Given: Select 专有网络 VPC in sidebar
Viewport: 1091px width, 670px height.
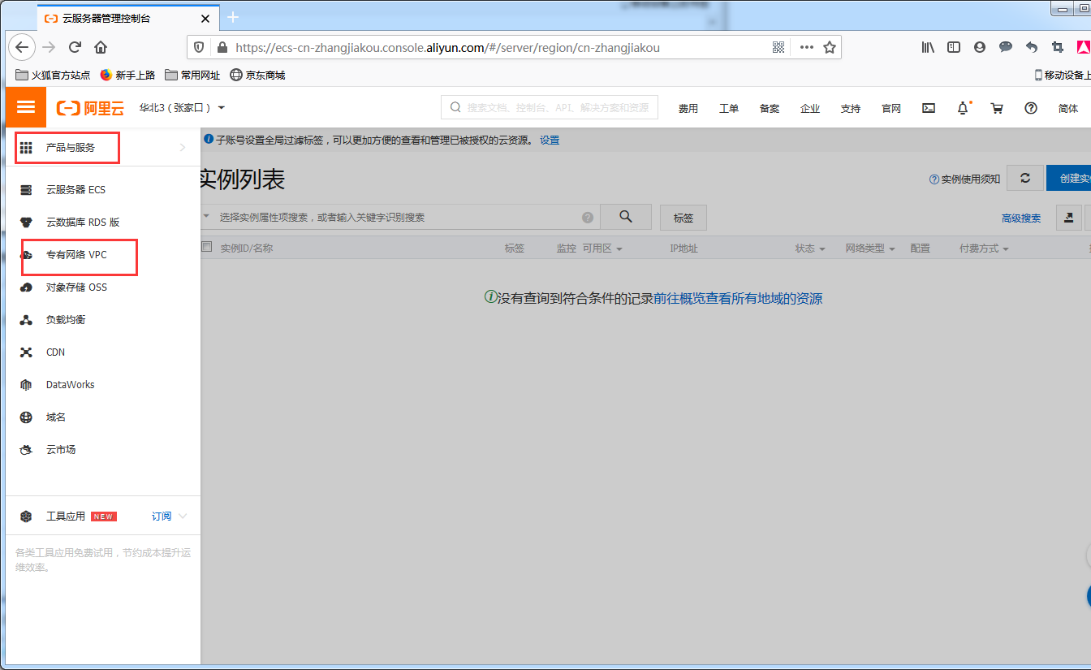Looking at the screenshot, I should (76, 255).
